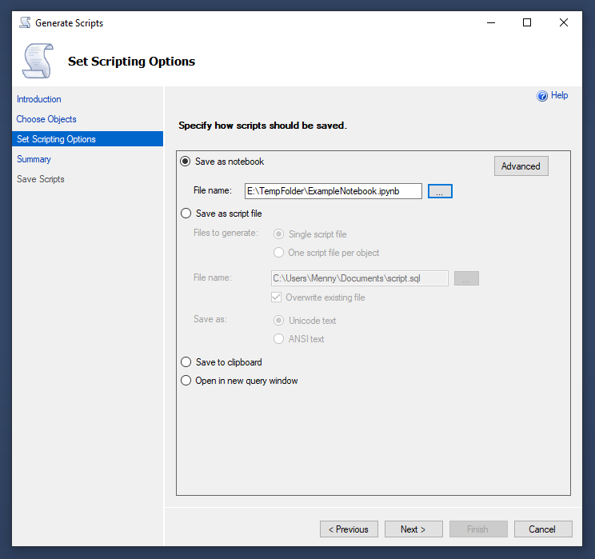Select the Set Scripting Options step
595x559 pixels.
[x=56, y=139]
